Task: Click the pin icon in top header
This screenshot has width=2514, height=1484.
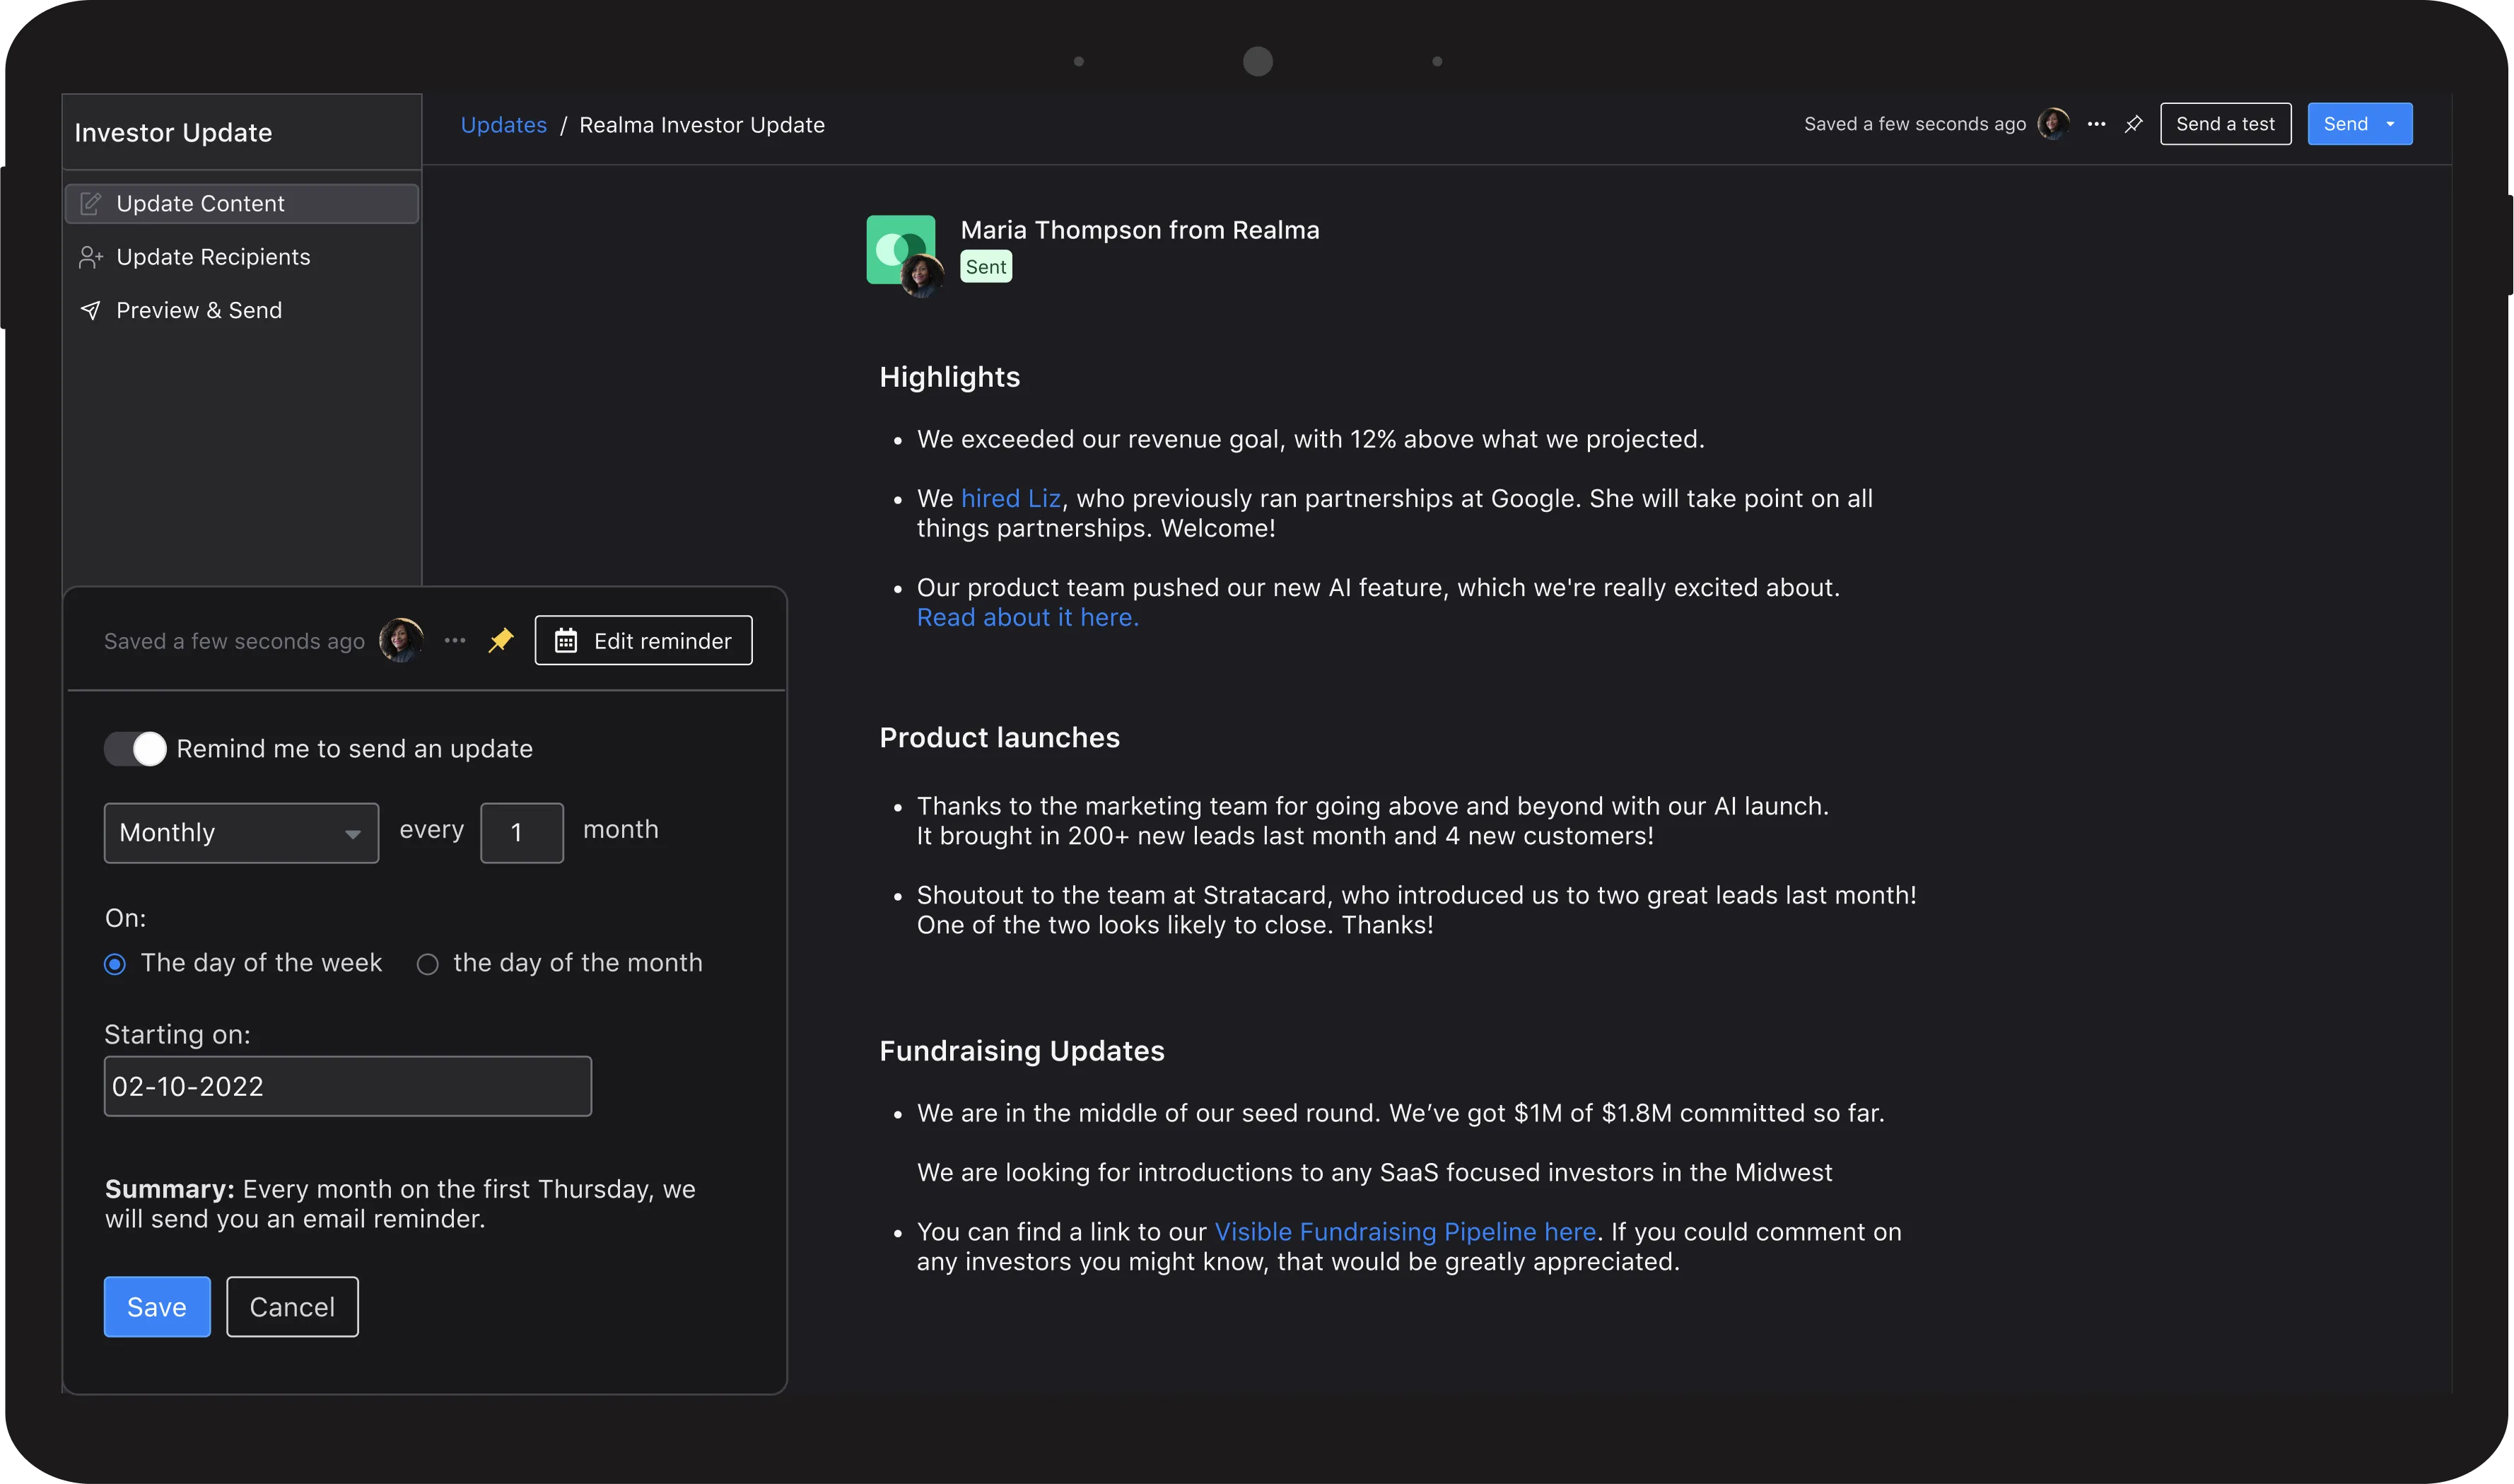Action: pyautogui.click(x=2133, y=124)
